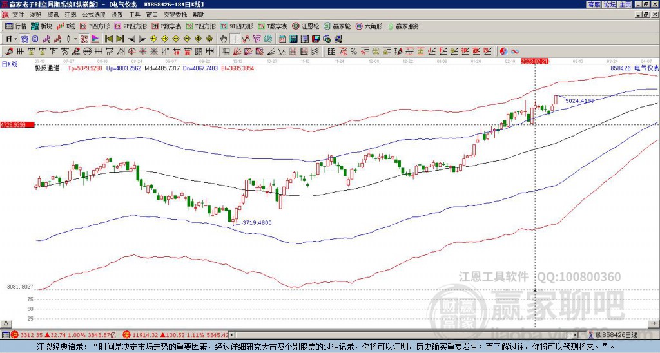Click the 2023-02-21 date marker
660x353 pixels.
[534, 61]
